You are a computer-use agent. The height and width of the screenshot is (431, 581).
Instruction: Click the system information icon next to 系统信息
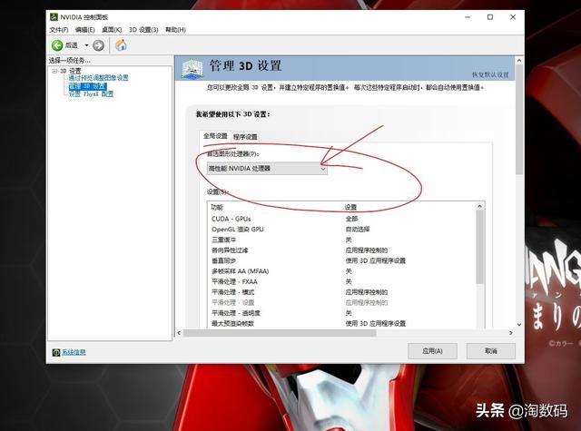[56, 352]
